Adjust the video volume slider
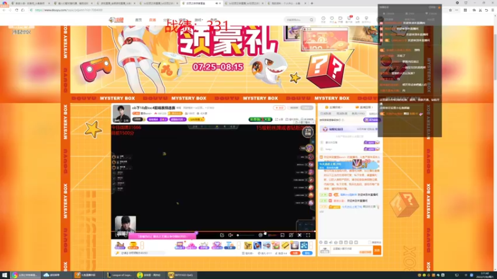 pos(245,235)
